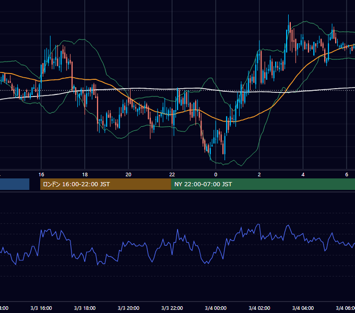This screenshot has width=355, height=313.
Task: Select the 20 hour label on price chart axis
Action: coord(128,175)
